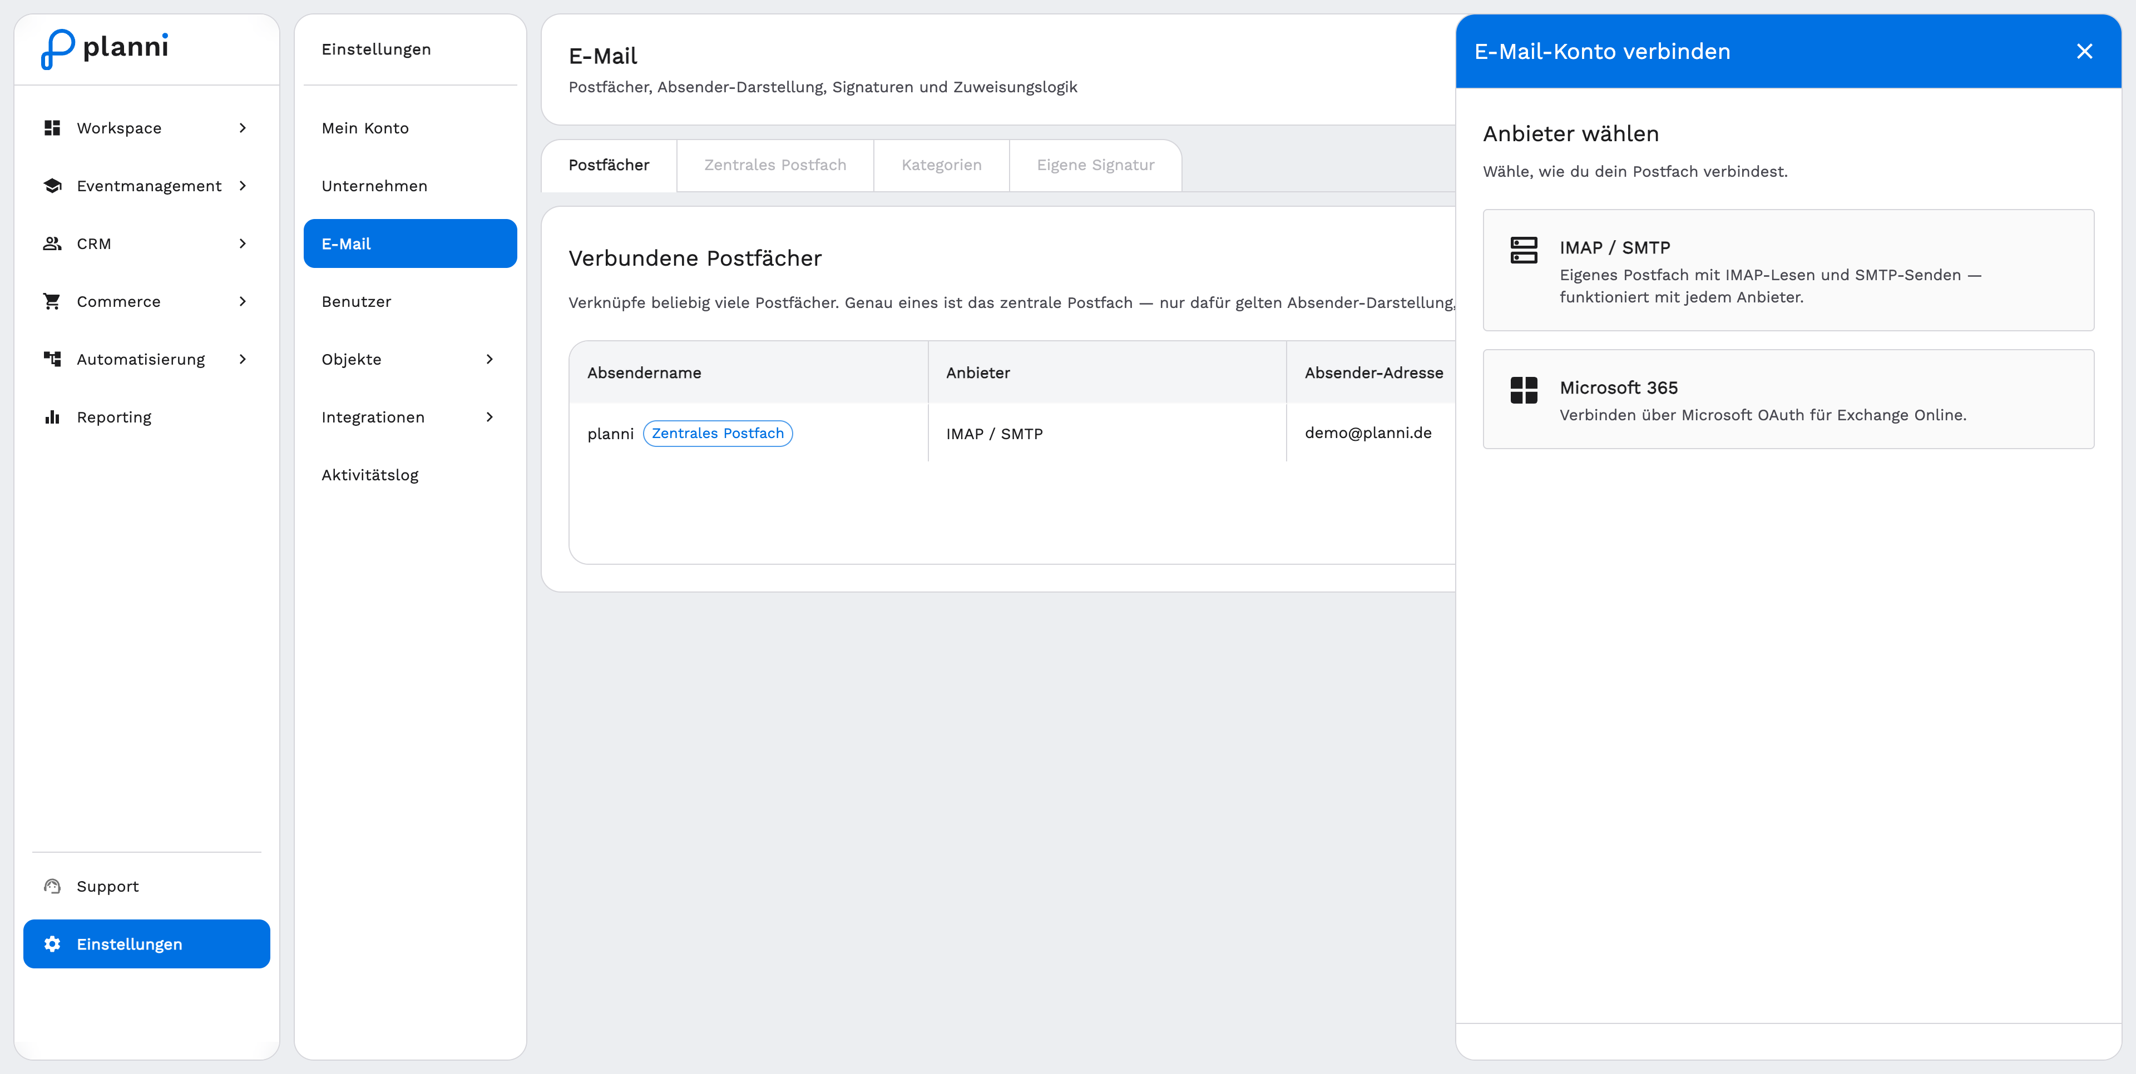Expand the Integrationen submenu chevron
2136x1074 pixels.
(489, 417)
